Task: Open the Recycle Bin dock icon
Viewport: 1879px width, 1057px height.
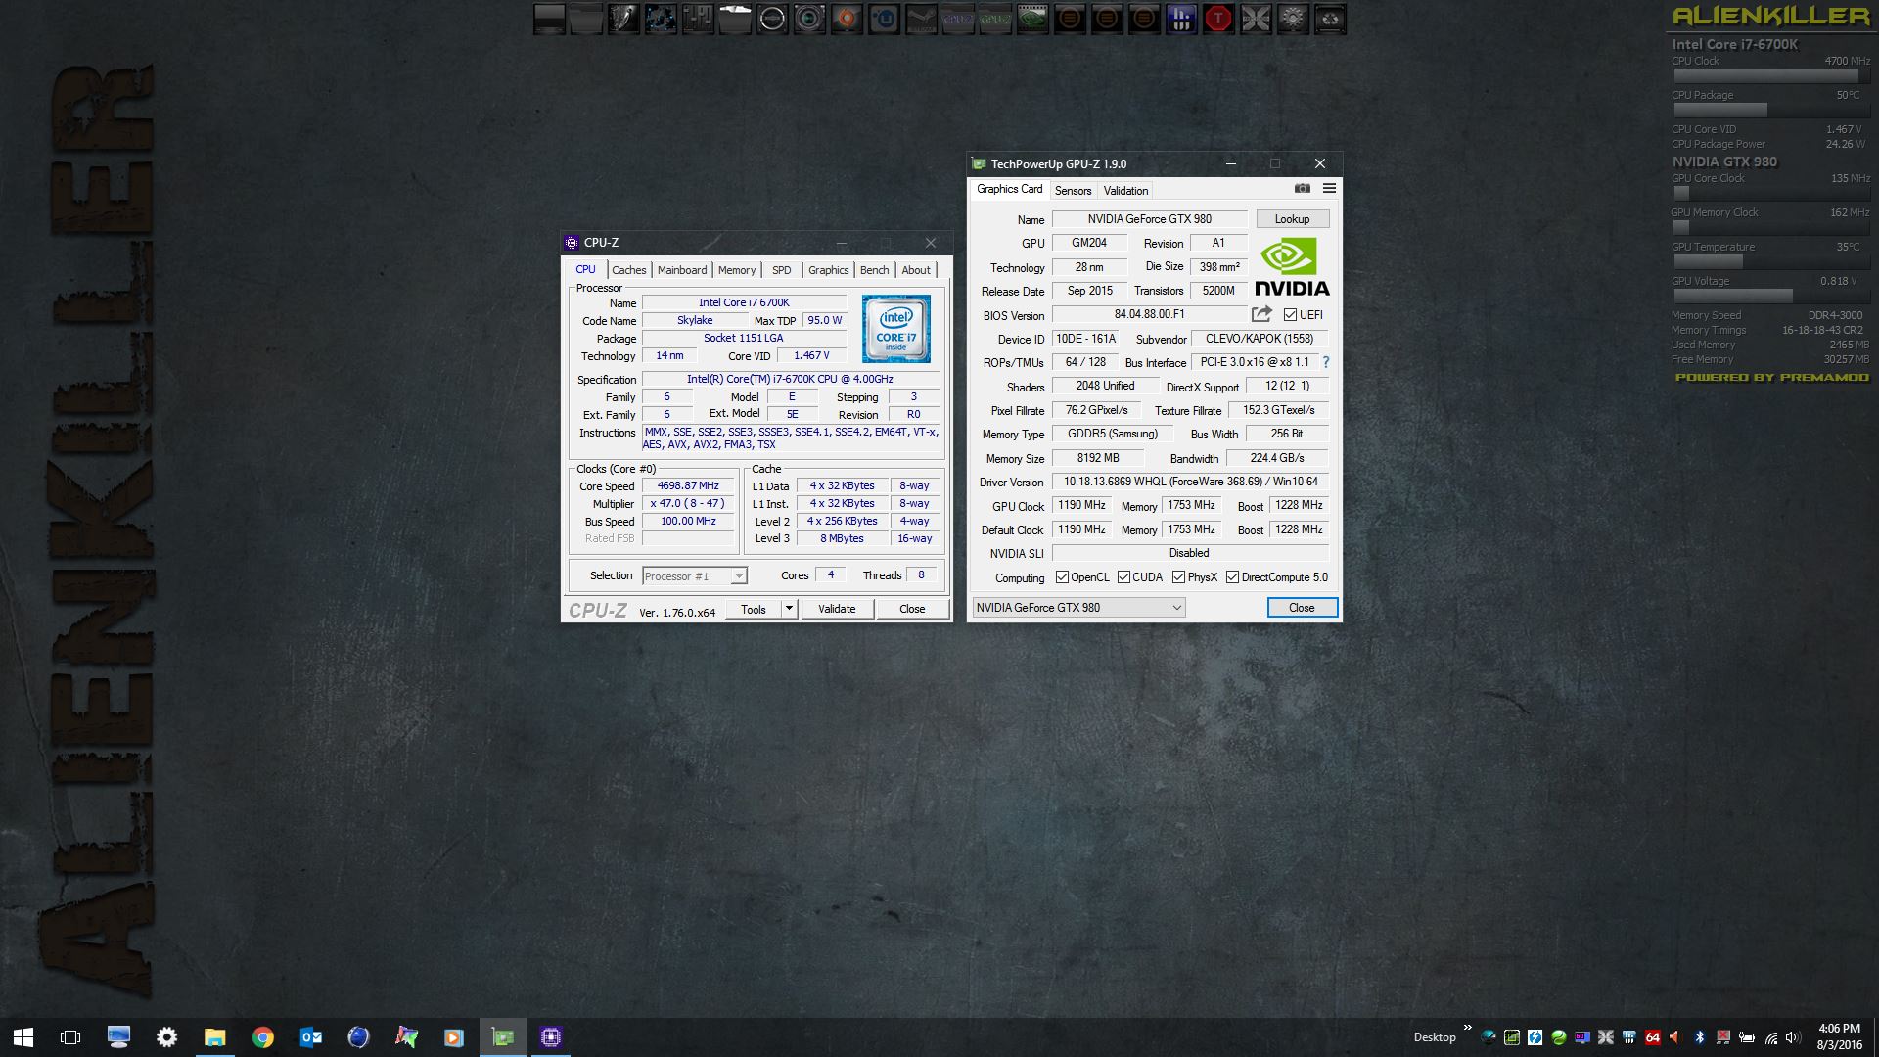Action: (x=1330, y=19)
